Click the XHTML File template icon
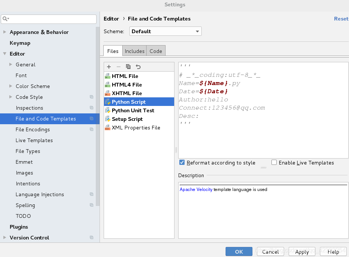Screen dimensions: 349x257 (x=108, y=93)
